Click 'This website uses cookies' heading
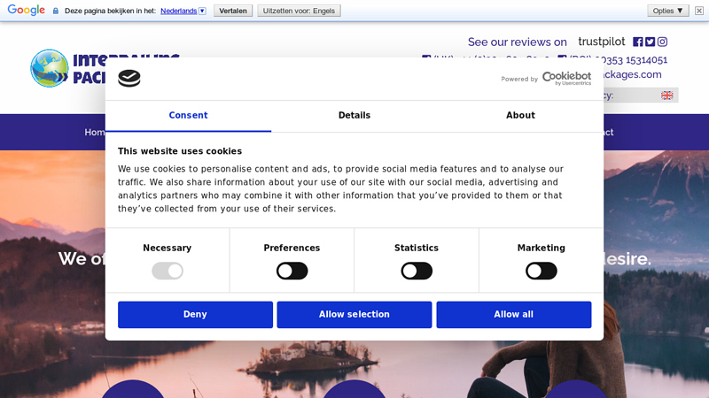 click(180, 151)
